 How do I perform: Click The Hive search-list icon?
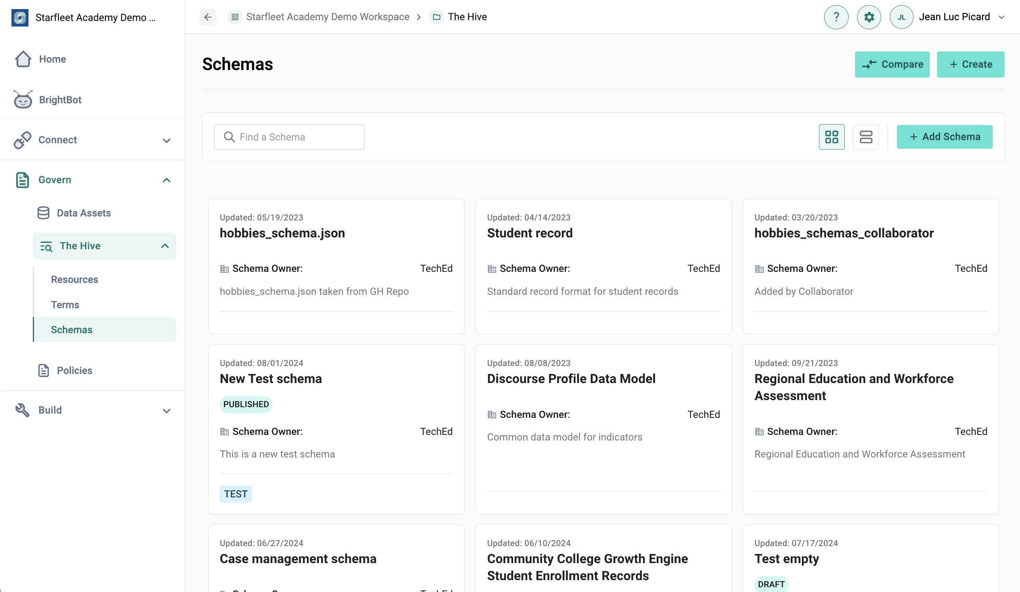pyautogui.click(x=46, y=246)
